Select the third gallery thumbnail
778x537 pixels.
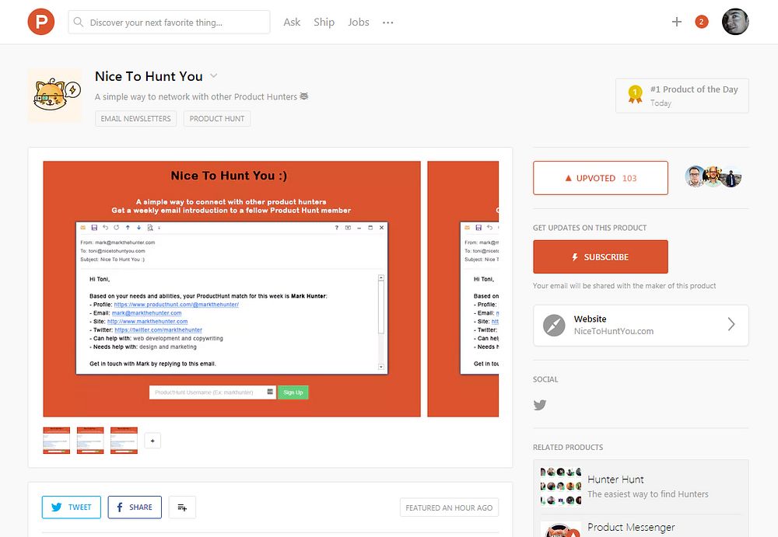click(x=124, y=441)
